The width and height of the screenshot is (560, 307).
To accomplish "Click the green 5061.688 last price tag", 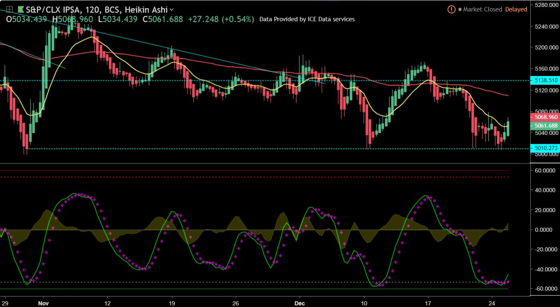I will click(x=544, y=125).
